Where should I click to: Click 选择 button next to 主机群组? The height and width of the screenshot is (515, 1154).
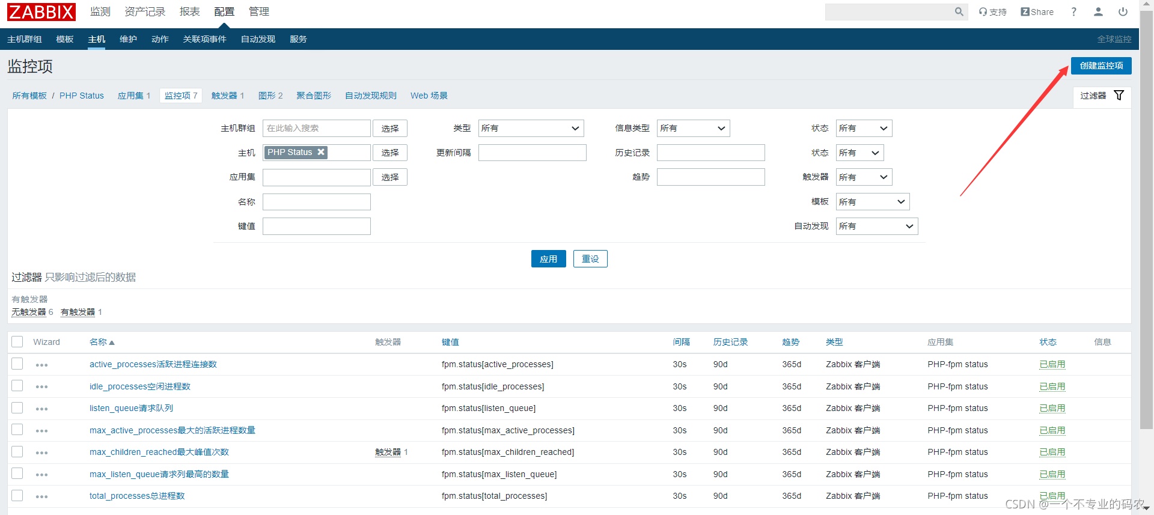point(390,128)
